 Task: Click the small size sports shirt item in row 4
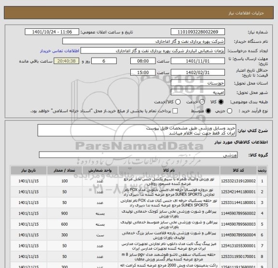click(x=169, y=214)
